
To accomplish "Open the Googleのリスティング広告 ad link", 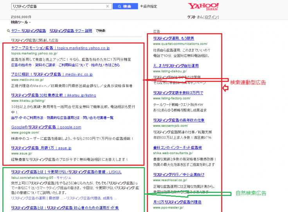I will tap(46, 127).
